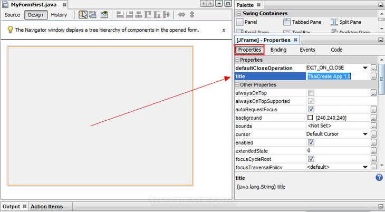Image resolution: width=385 pixels, height=212 pixels.
Task: Open custom editor for alwaysOnTop
Action: coord(373,93)
